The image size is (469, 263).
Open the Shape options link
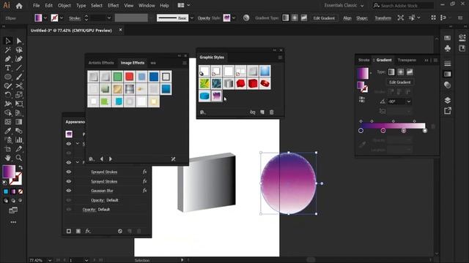click(361, 18)
